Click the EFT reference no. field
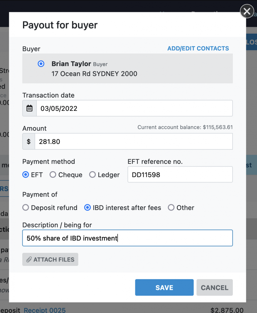 pyautogui.click(x=180, y=175)
